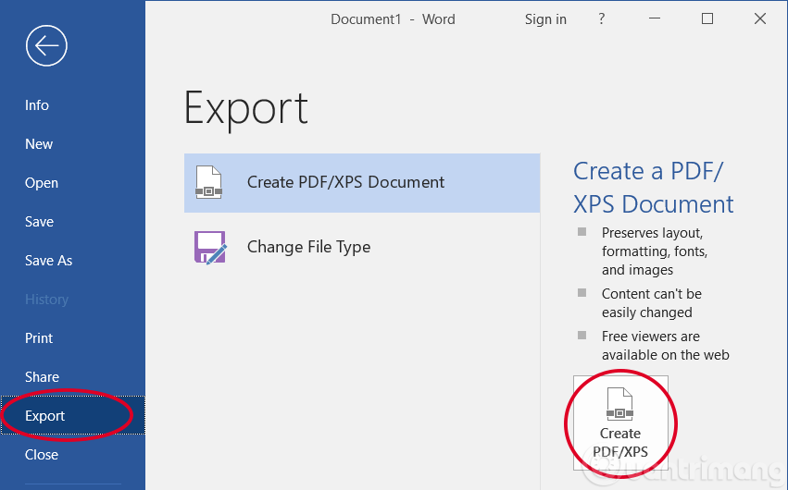
Task: Minimize the Word window
Action: click(x=655, y=18)
